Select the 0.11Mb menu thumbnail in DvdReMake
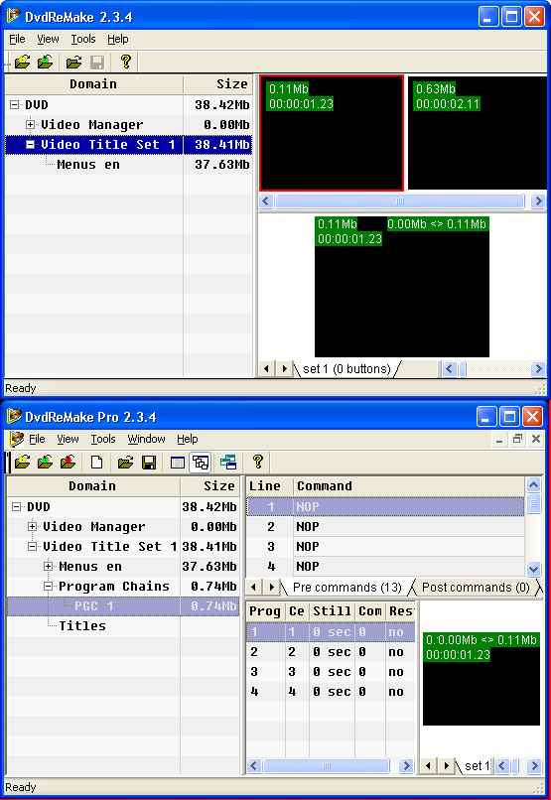The width and height of the screenshot is (551, 800). (332, 133)
